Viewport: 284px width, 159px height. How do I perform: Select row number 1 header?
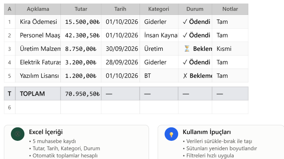coord(10,22)
